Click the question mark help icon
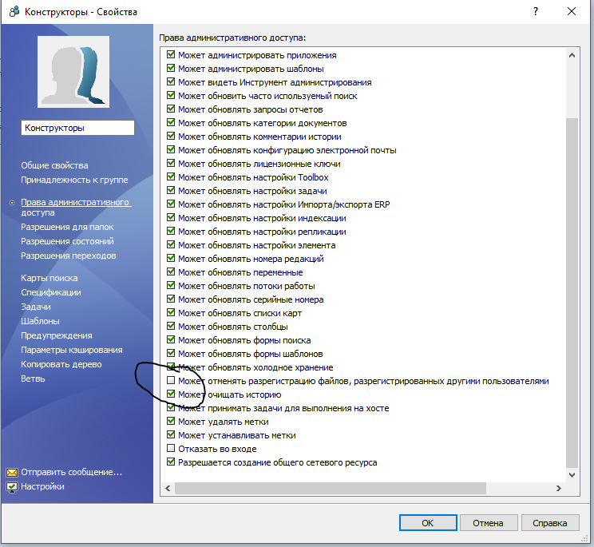594x547 pixels. [x=536, y=11]
